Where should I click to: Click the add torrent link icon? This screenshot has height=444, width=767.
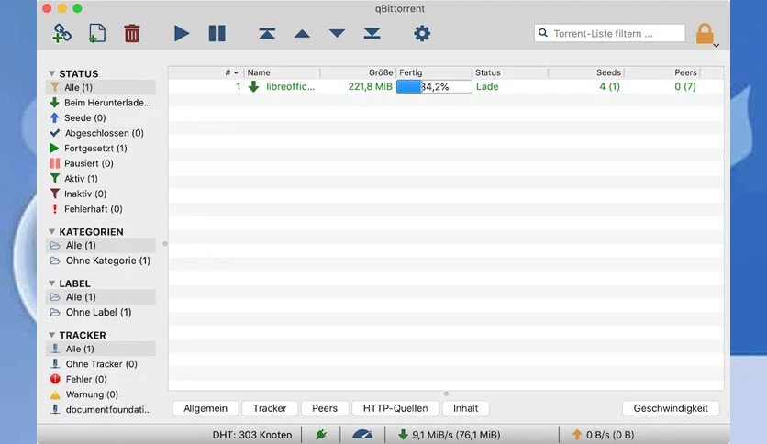(62, 33)
